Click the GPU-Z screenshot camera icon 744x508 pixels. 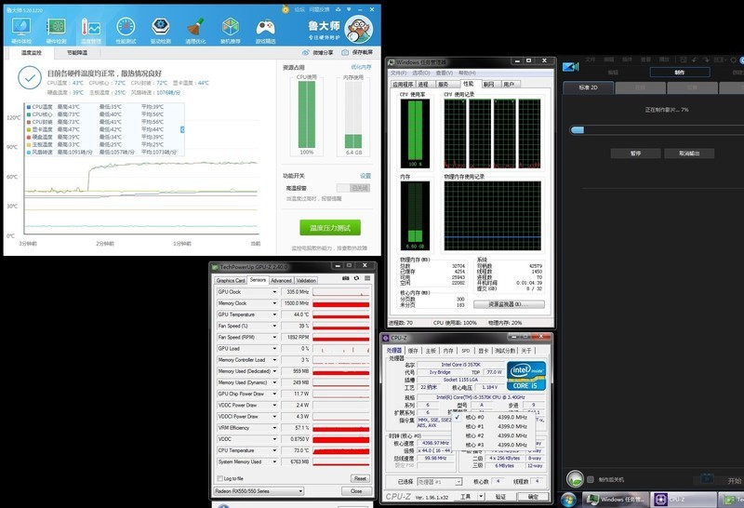pyautogui.click(x=346, y=279)
